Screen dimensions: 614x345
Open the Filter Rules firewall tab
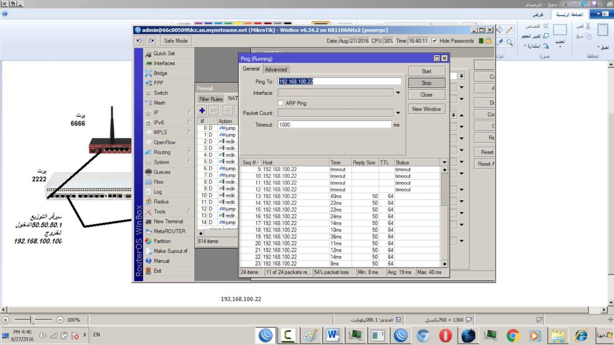(x=211, y=99)
